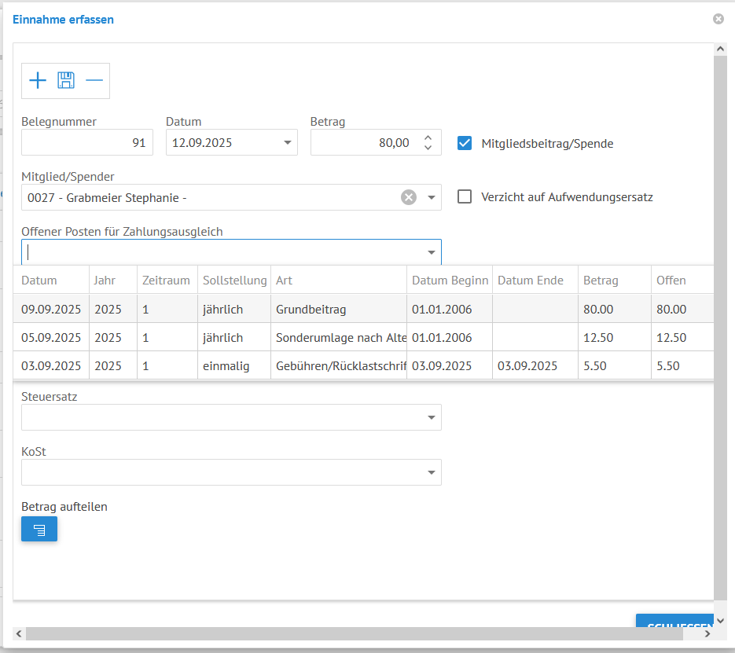Click into the Belegnummer input field
Screen dimensions: 735x653
coord(86,143)
